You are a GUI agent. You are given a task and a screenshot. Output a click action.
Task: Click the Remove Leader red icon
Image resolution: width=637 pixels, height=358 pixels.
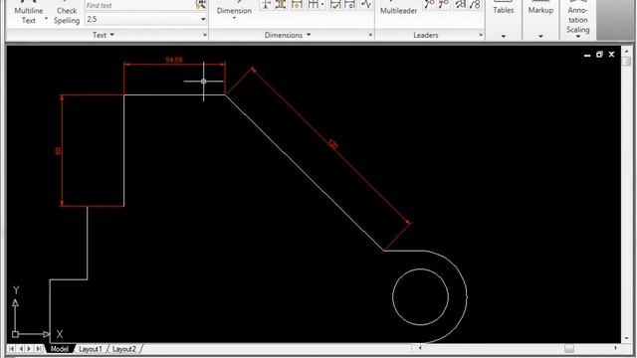[x=443, y=4]
